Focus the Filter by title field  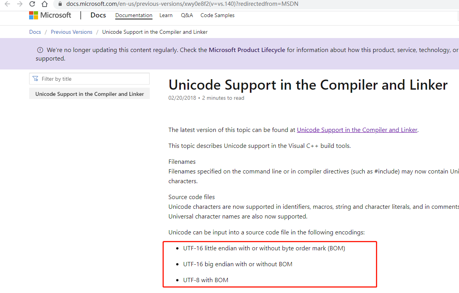[x=89, y=79]
